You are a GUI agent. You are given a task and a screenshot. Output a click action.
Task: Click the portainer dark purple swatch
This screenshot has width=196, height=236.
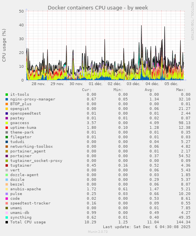click(x=7, y=156)
